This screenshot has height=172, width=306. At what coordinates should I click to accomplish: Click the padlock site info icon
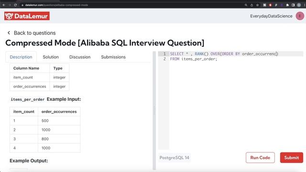click(22, 5)
